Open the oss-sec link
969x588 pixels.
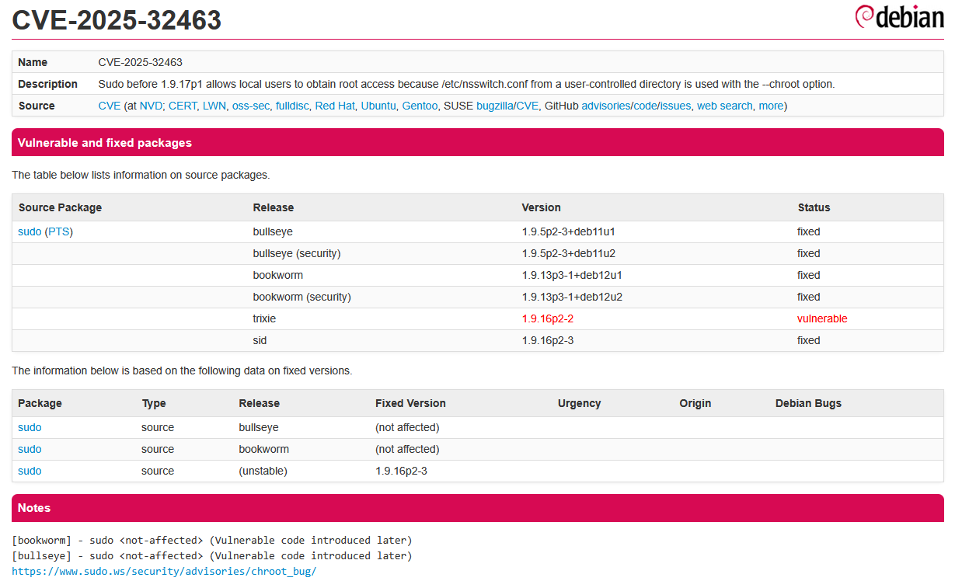(x=250, y=106)
